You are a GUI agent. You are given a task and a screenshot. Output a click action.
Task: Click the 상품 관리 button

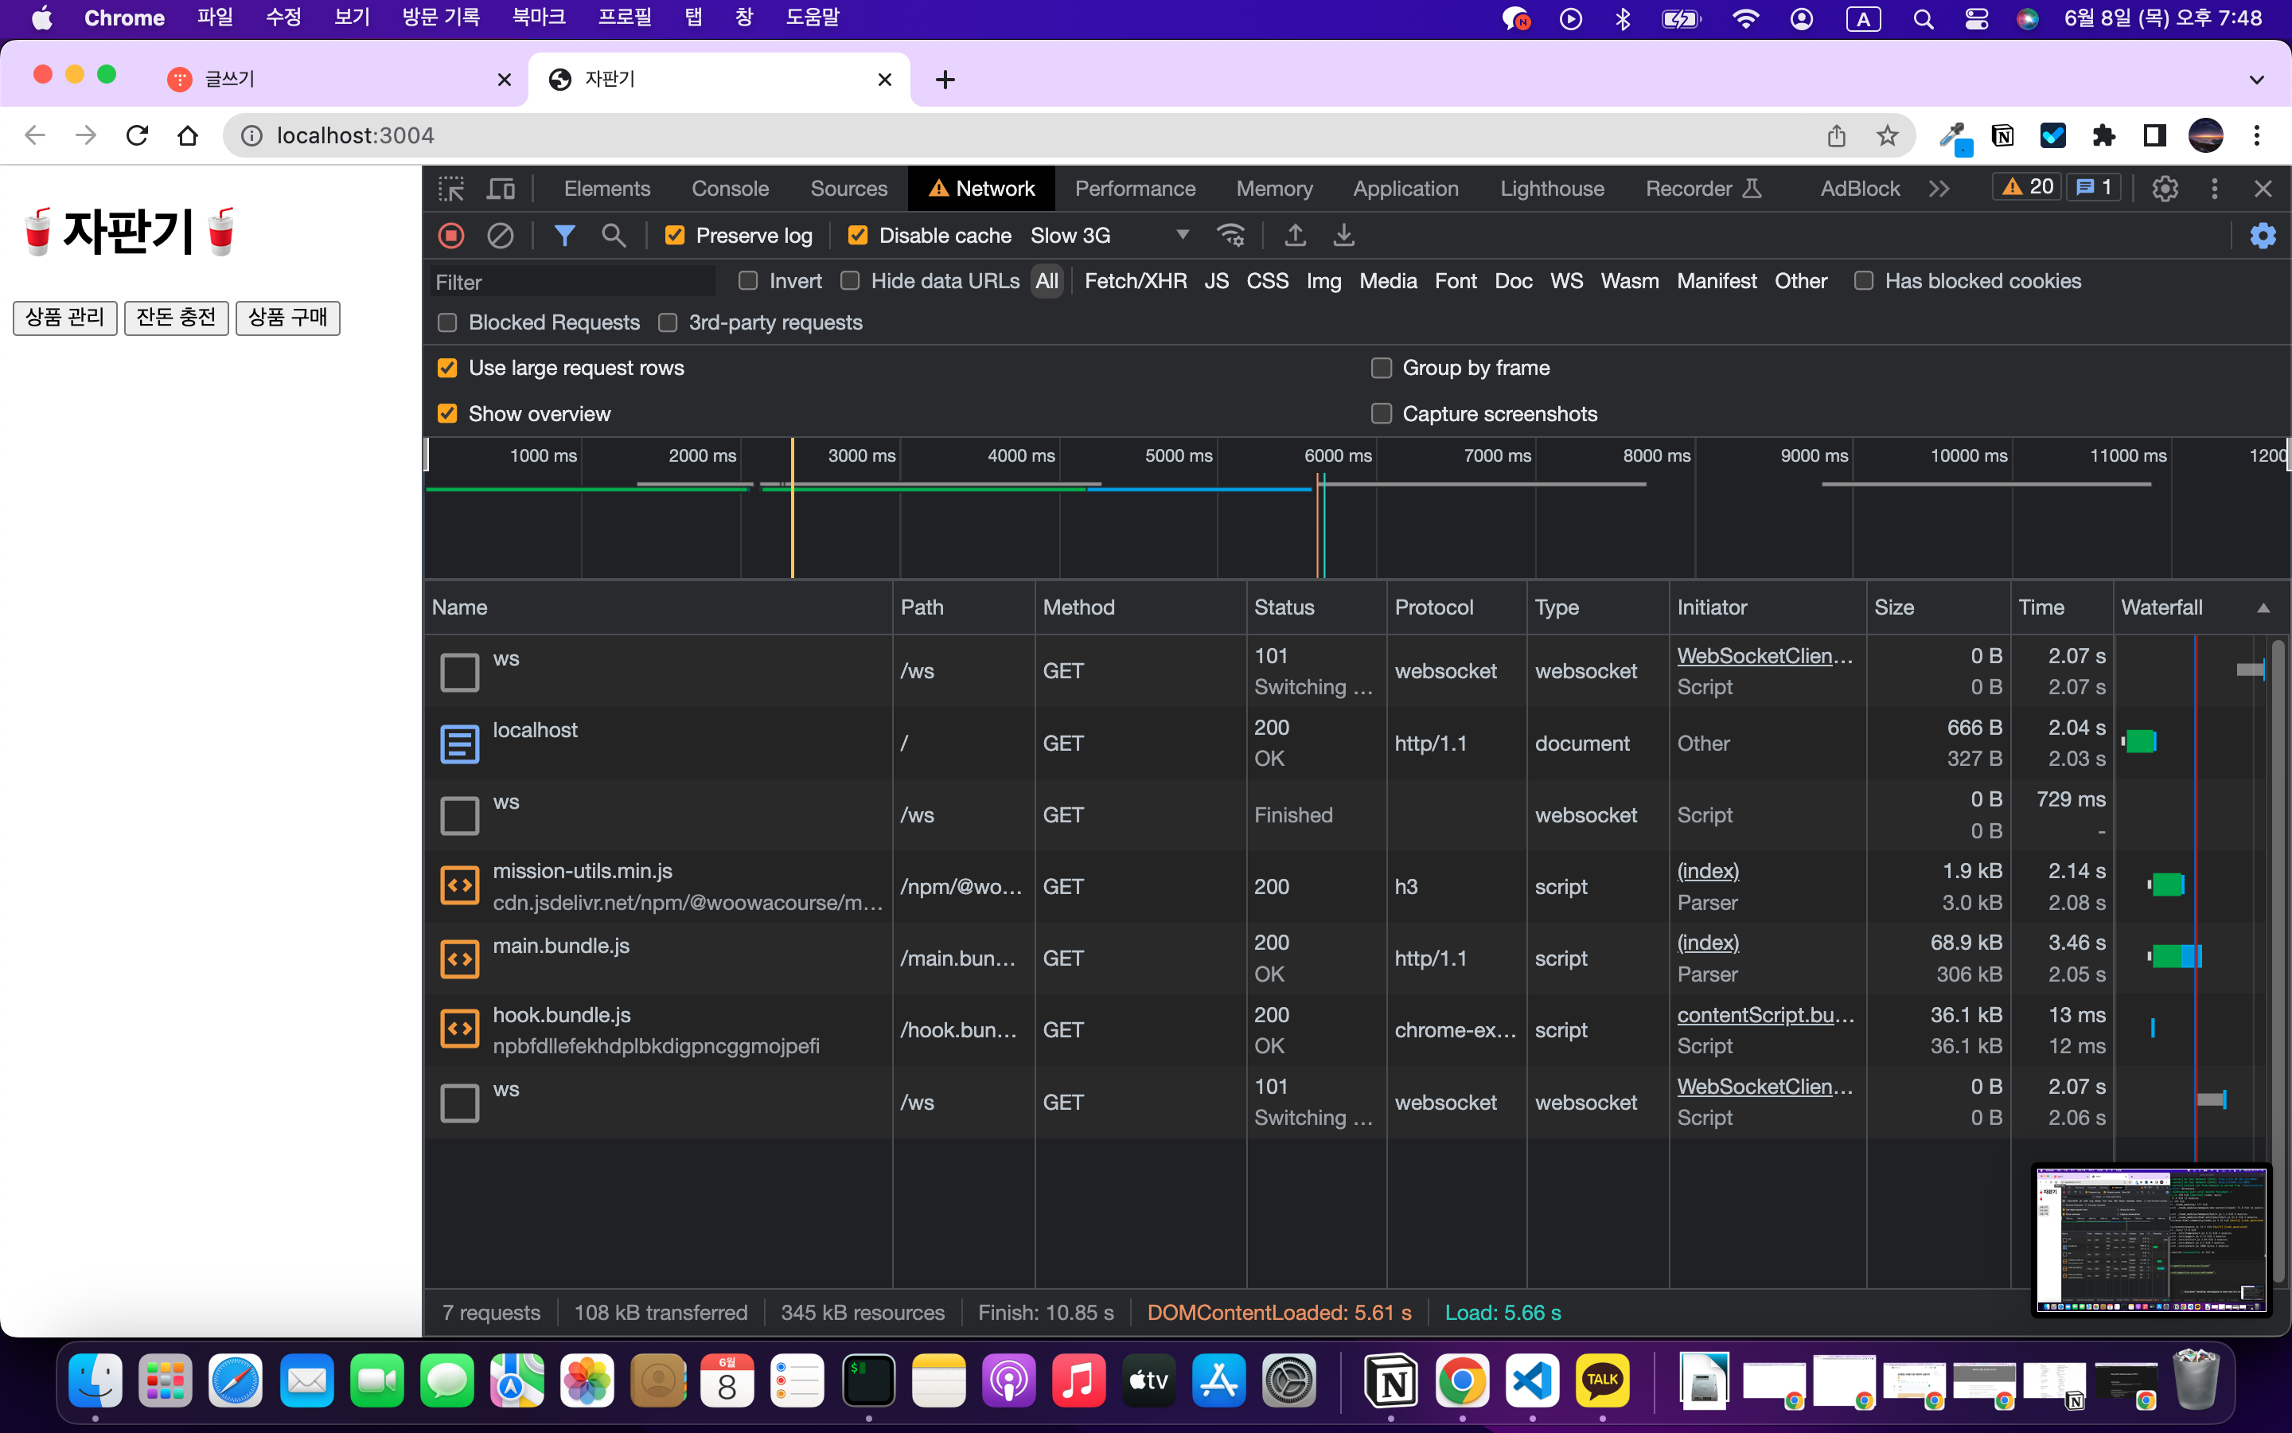(x=64, y=318)
